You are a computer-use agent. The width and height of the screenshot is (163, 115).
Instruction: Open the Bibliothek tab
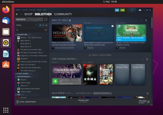[x=43, y=14]
